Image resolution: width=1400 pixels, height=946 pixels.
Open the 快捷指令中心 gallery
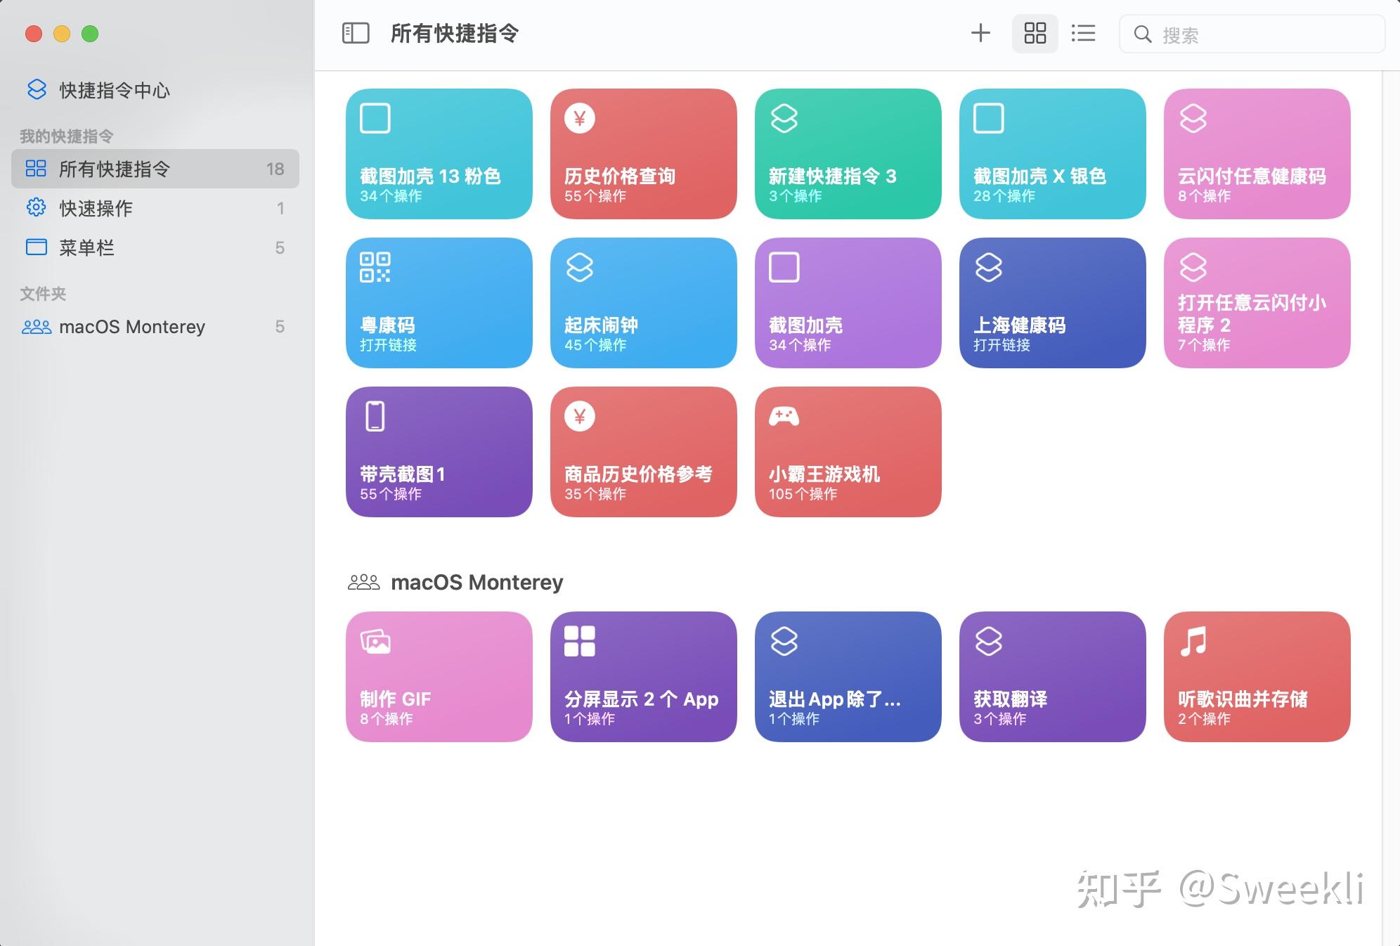pyautogui.click(x=115, y=90)
